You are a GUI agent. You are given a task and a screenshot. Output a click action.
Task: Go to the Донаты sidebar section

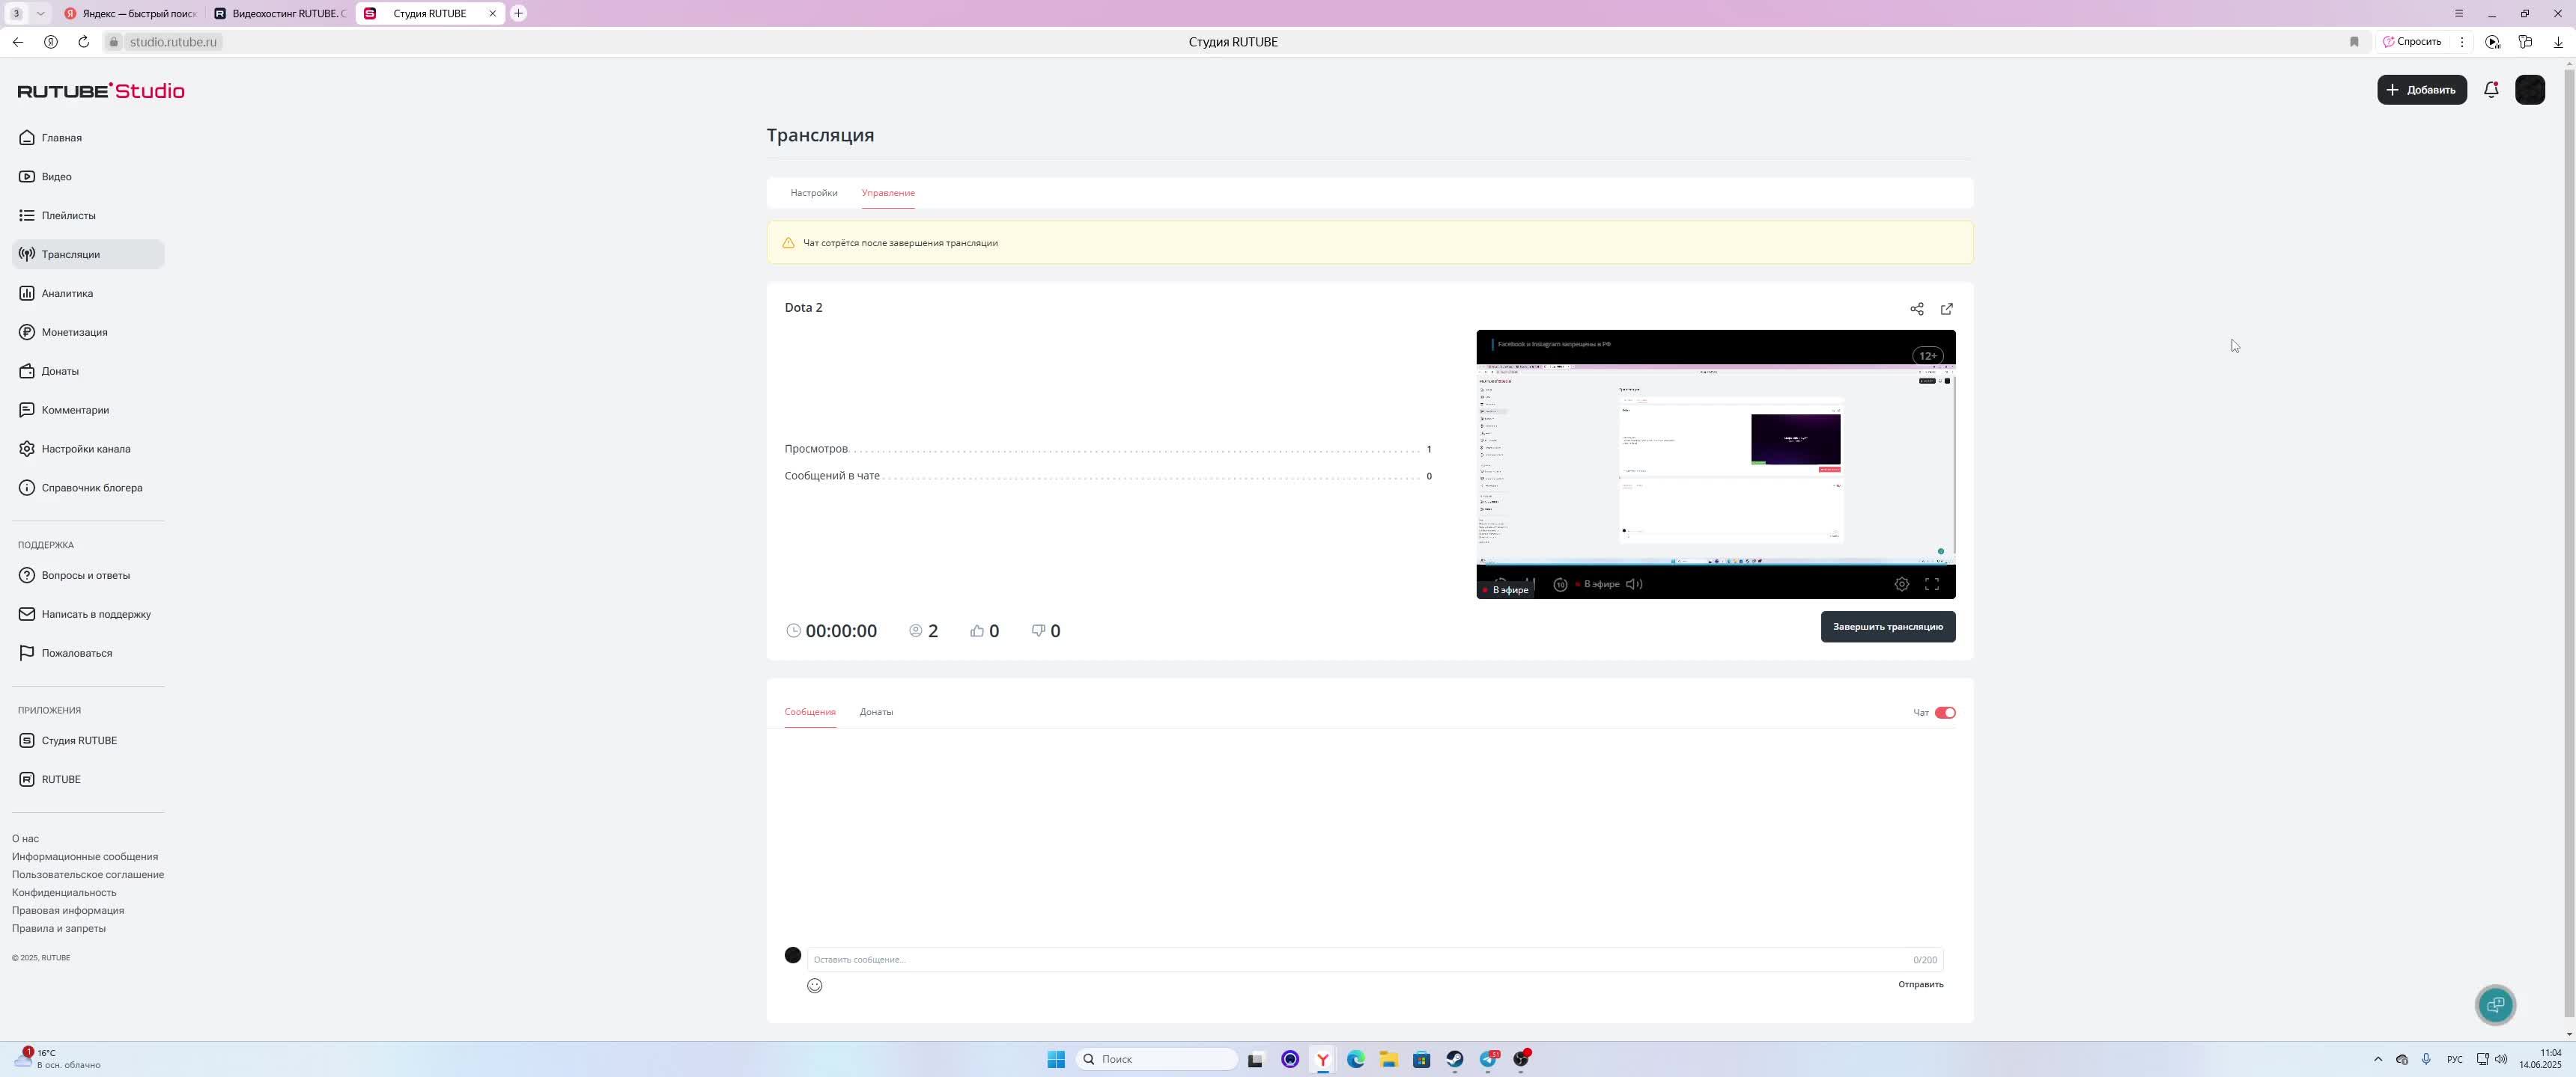coord(88,372)
